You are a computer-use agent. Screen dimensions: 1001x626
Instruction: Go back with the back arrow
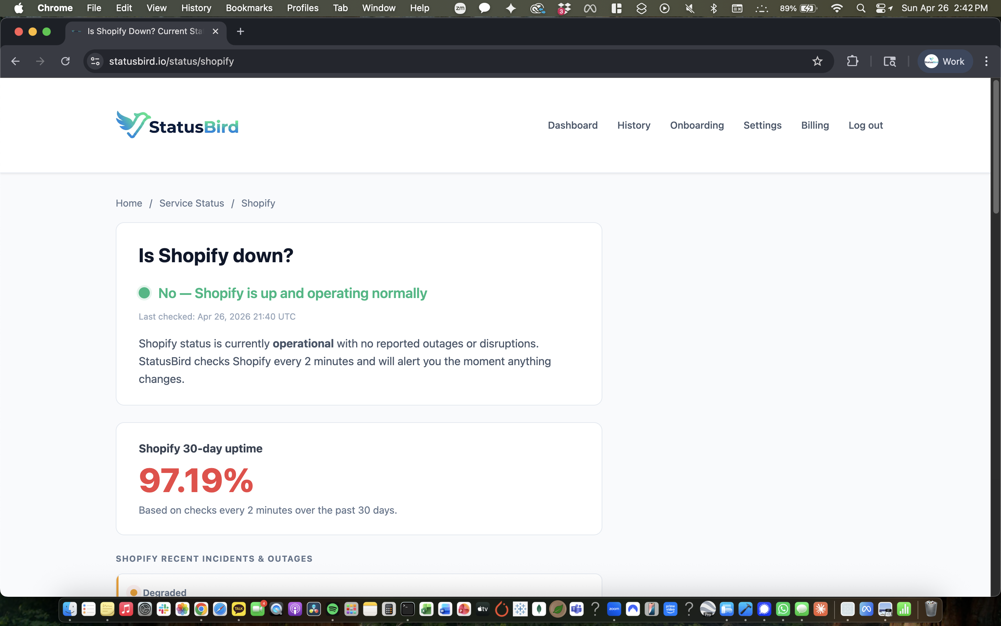pos(15,61)
